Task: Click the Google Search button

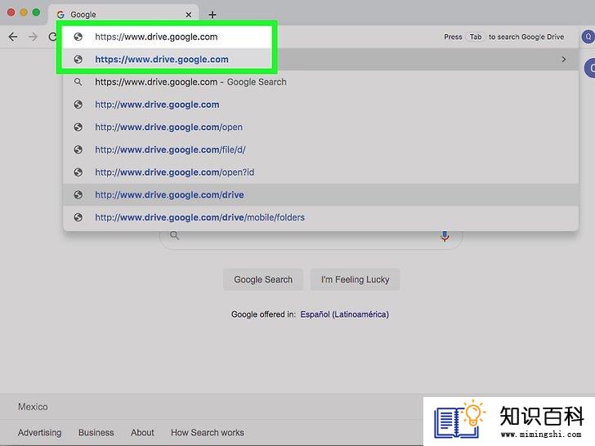Action: click(x=263, y=279)
